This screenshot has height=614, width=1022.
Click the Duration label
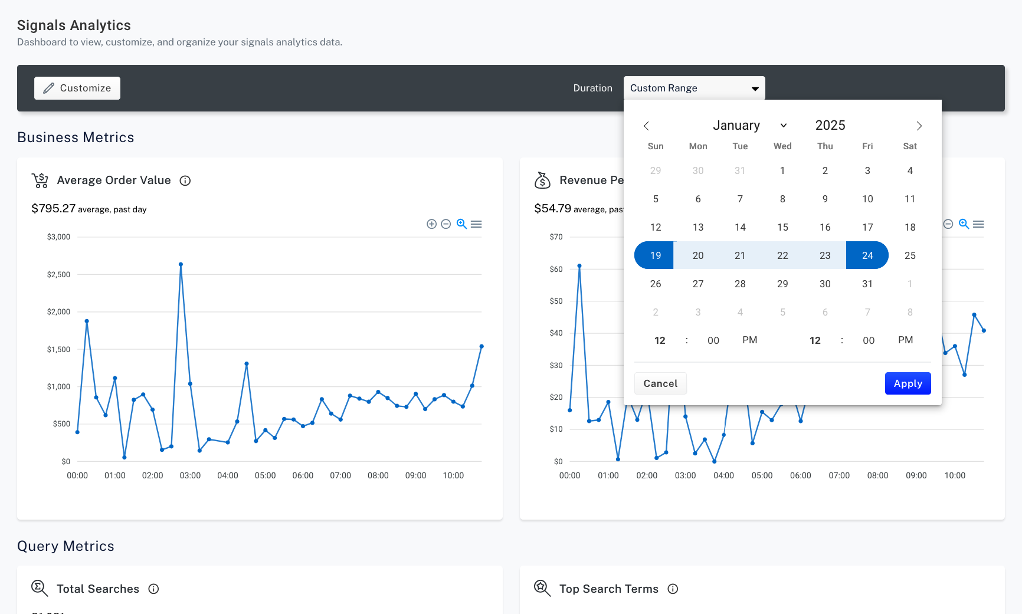(593, 88)
